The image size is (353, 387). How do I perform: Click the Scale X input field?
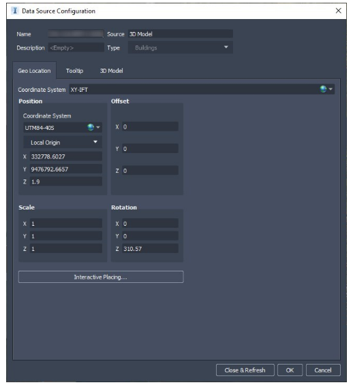66,223
